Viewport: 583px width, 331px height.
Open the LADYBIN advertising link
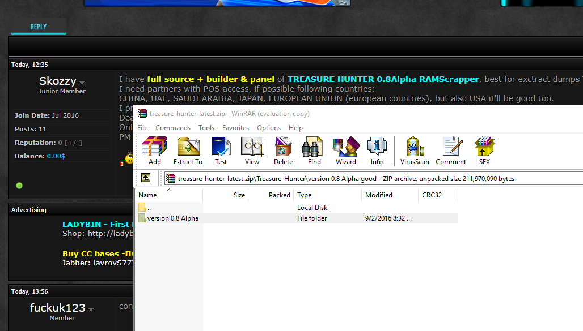click(98, 224)
